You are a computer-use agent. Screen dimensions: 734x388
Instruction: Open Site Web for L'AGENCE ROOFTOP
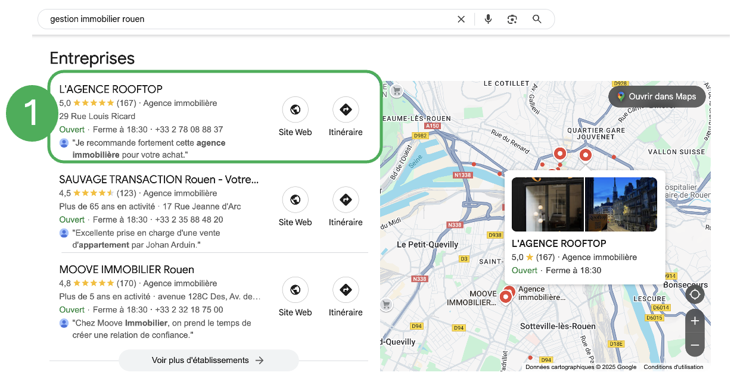pos(295,117)
